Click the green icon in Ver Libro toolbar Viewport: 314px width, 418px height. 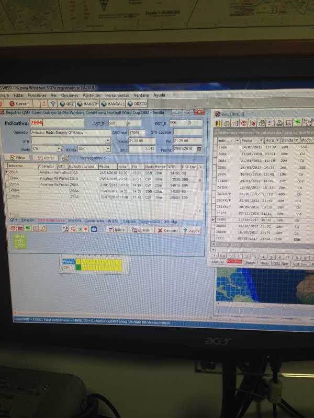(x=297, y=123)
